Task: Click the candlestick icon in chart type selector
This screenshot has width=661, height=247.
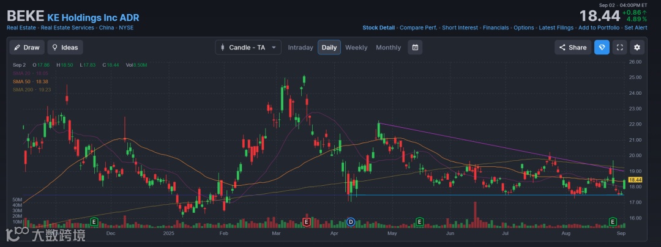Action: pos(222,48)
